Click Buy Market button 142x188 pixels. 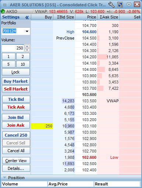(16, 81)
